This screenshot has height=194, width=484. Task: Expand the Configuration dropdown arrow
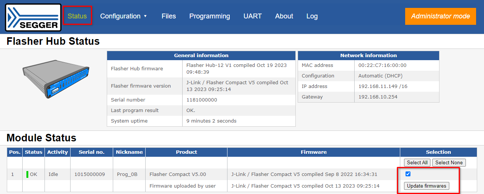click(x=145, y=16)
